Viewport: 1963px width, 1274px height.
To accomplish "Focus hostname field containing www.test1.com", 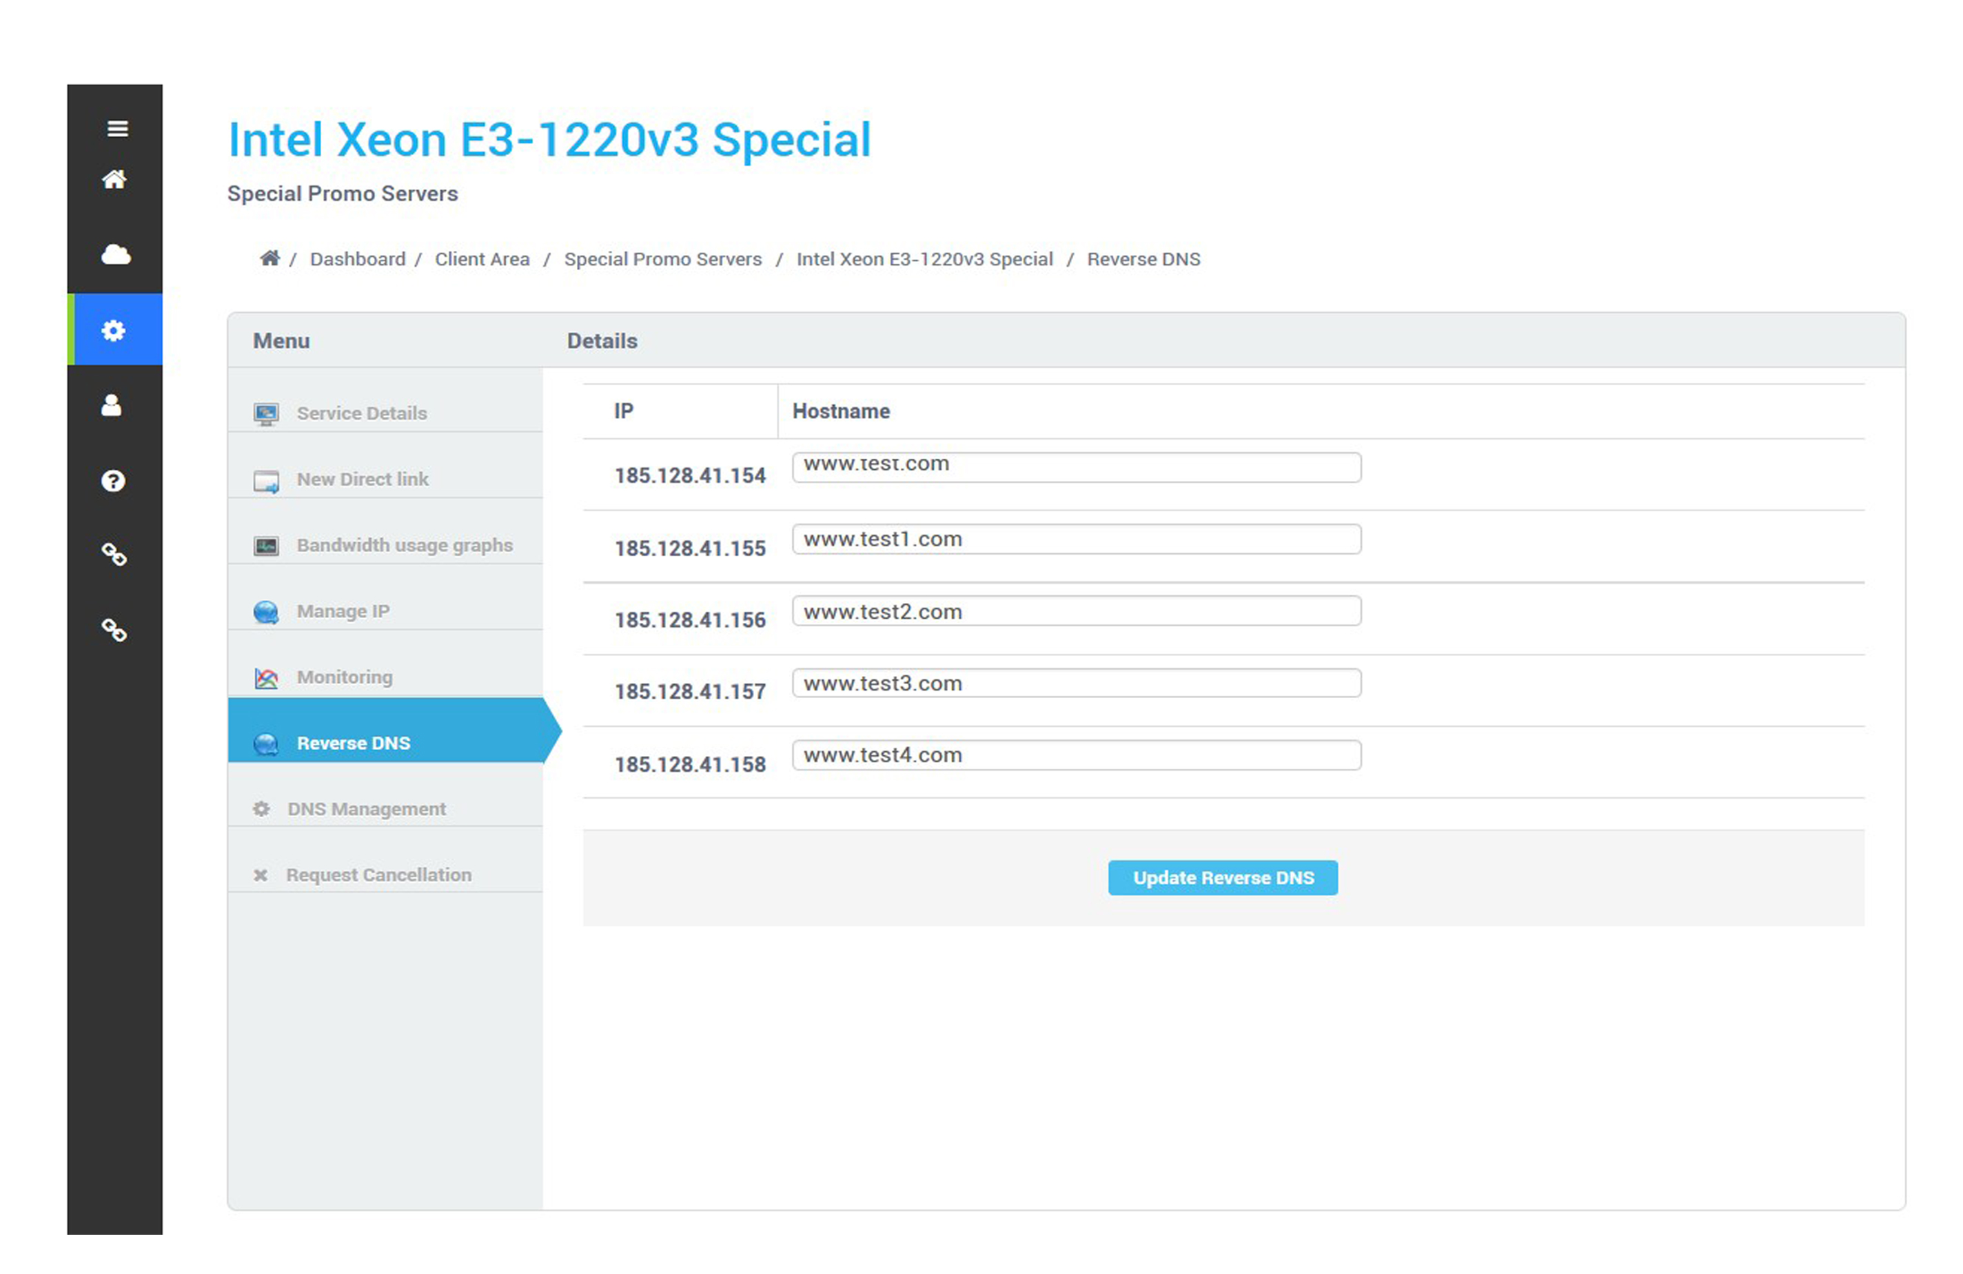I will pyautogui.click(x=1077, y=540).
